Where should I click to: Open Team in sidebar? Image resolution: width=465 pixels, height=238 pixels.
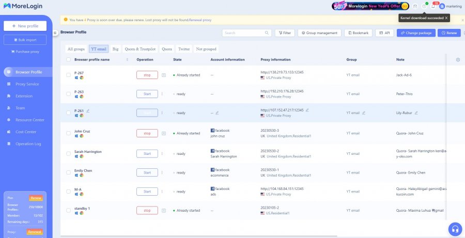(20, 108)
